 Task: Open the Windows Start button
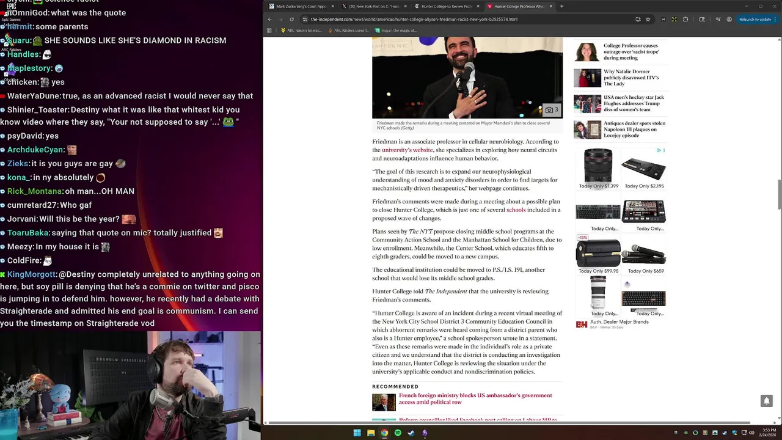(357, 433)
